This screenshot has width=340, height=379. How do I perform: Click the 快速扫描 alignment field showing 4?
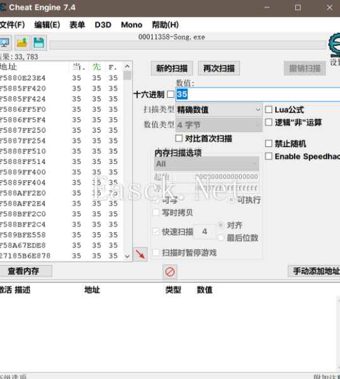click(205, 231)
